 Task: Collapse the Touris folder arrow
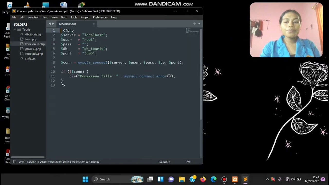pyautogui.click(x=15, y=30)
